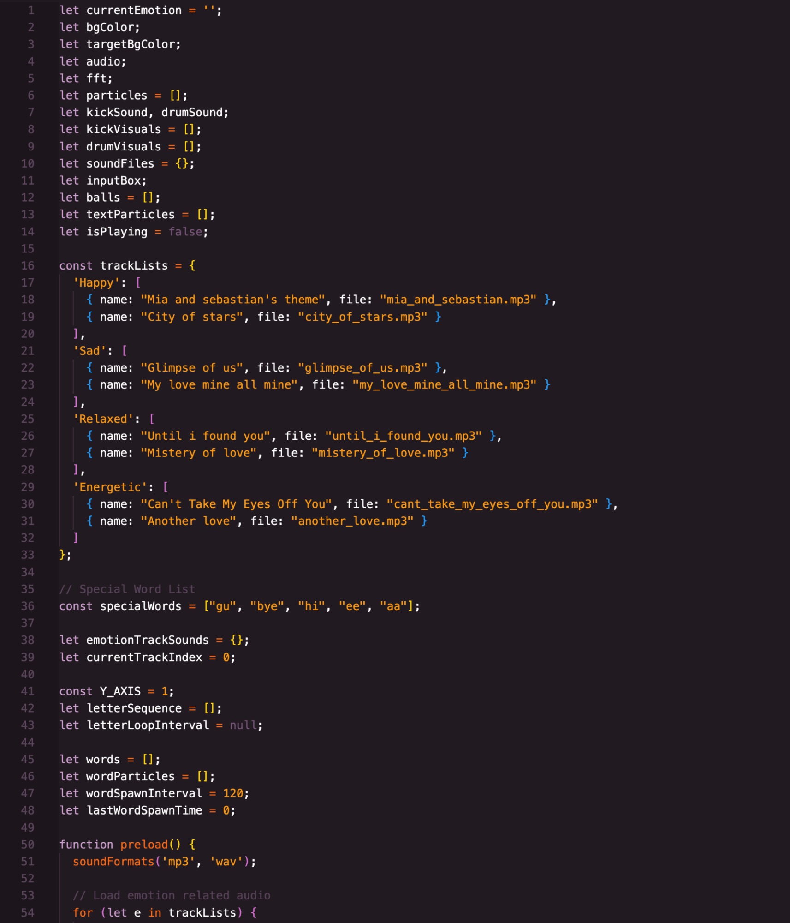Click the string "Mia and sebastian's theme"
The image size is (790, 923).
click(x=233, y=300)
